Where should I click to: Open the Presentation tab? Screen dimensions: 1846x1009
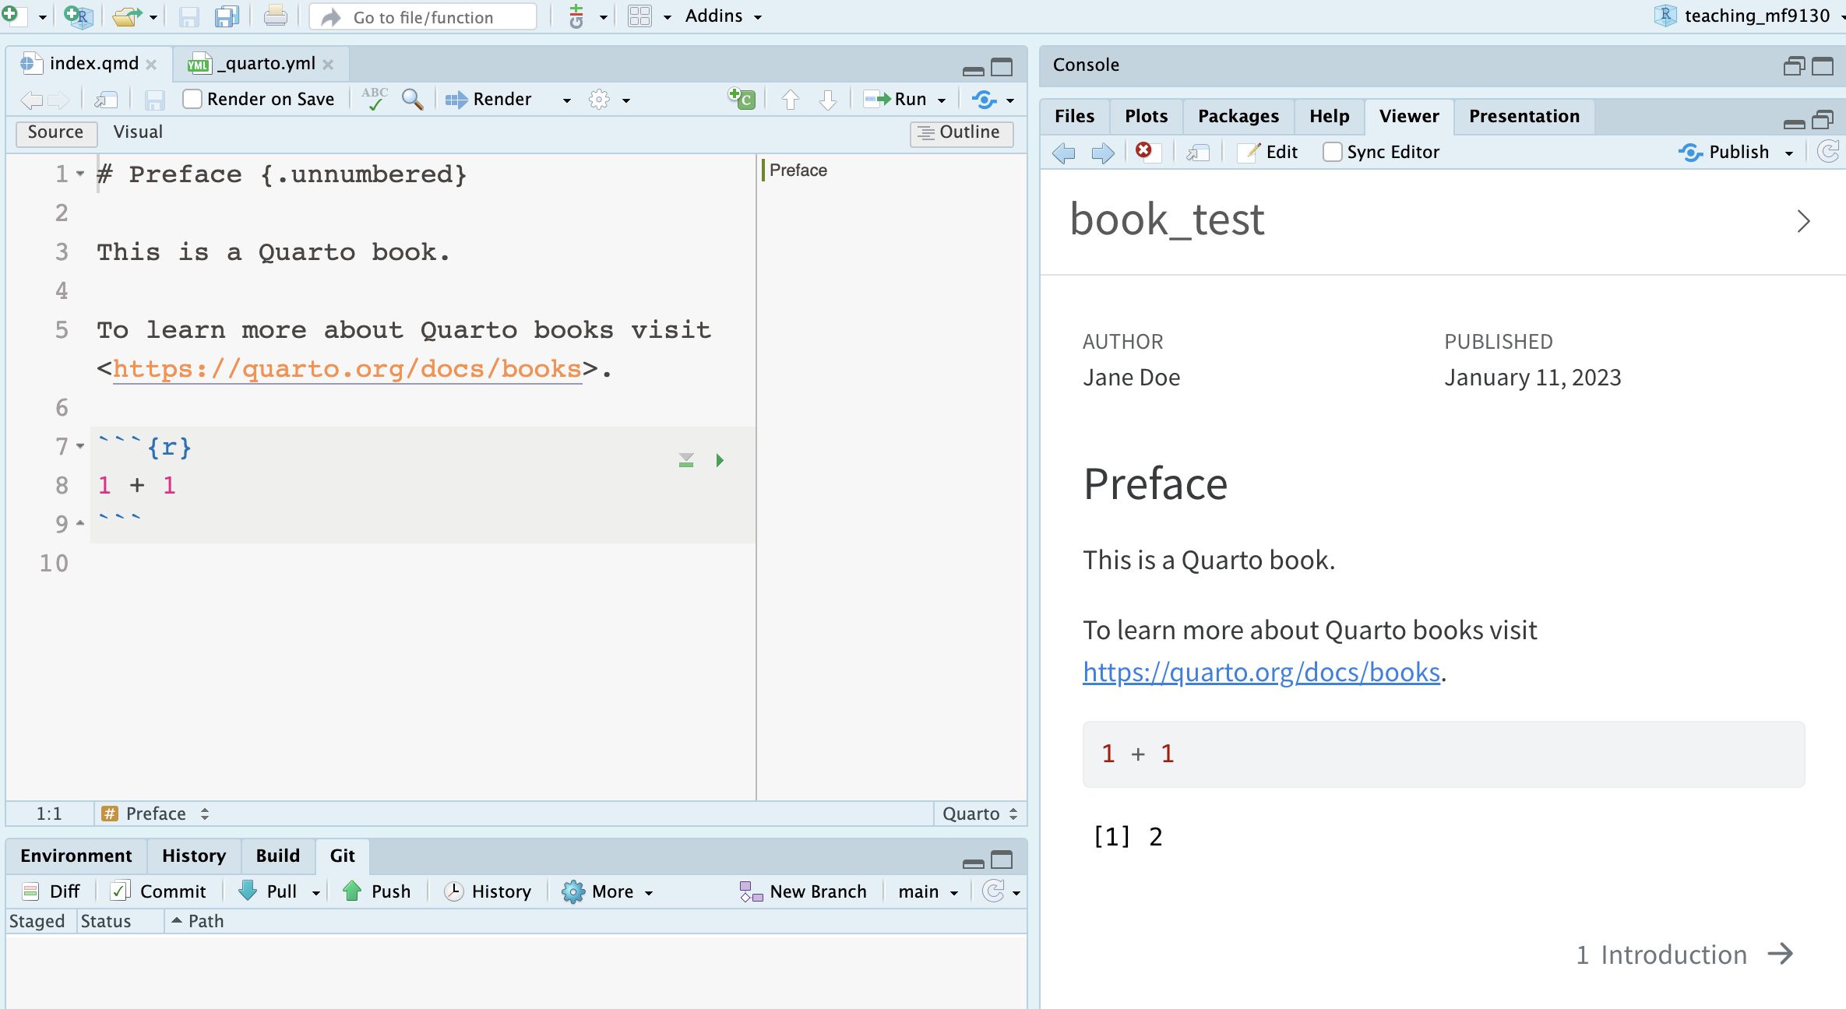(x=1524, y=116)
